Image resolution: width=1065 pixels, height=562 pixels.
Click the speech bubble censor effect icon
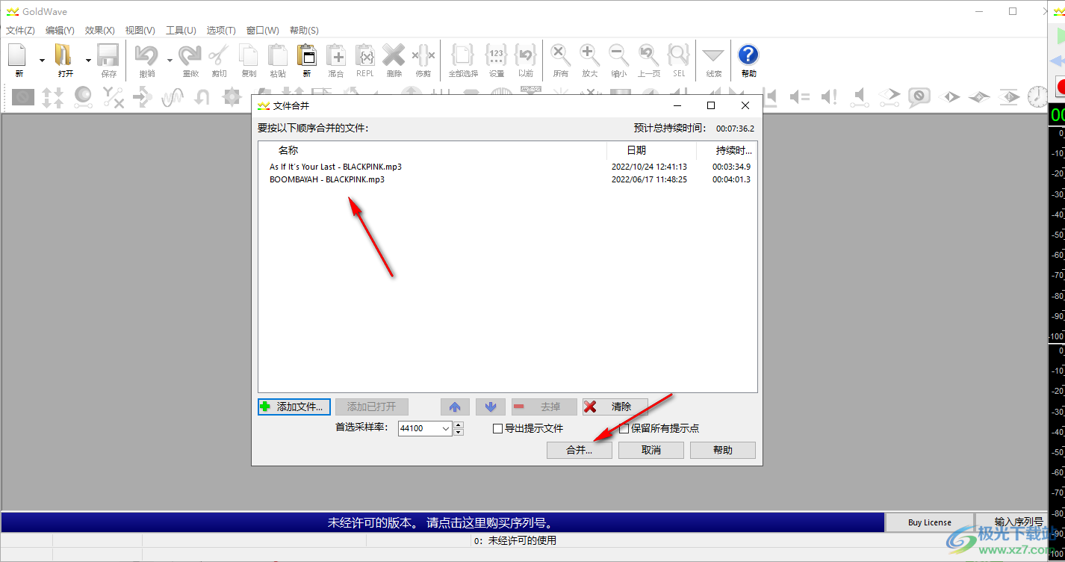(x=919, y=96)
